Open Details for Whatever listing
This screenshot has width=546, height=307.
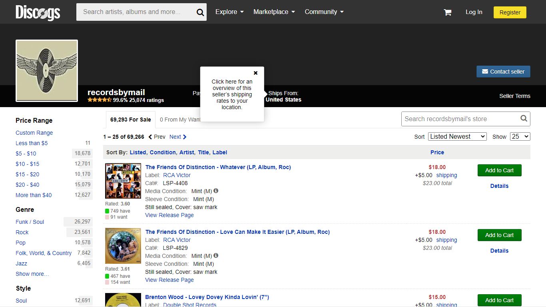pos(499,186)
